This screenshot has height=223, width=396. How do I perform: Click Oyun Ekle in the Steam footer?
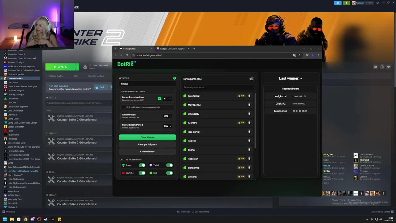tap(9, 212)
